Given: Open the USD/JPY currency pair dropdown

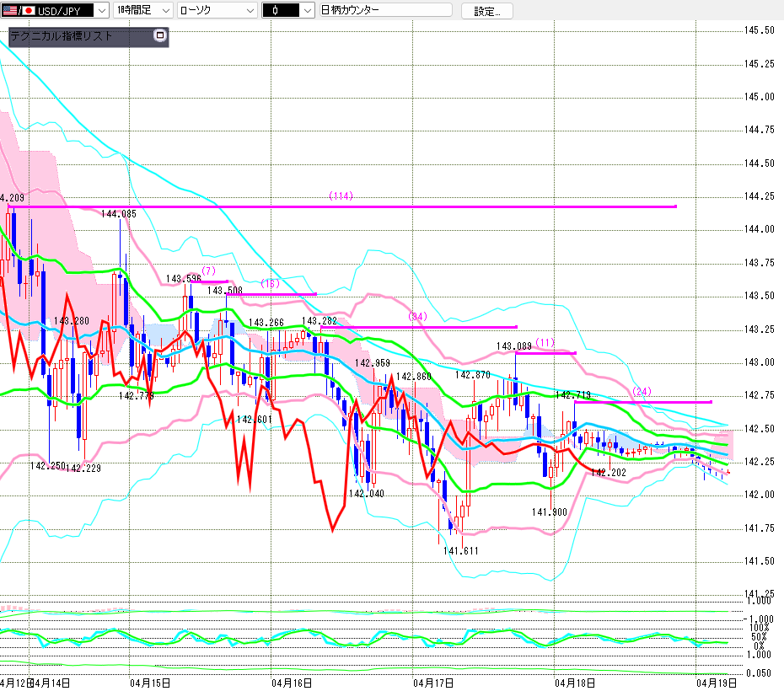Looking at the screenshot, I should 55,10.
